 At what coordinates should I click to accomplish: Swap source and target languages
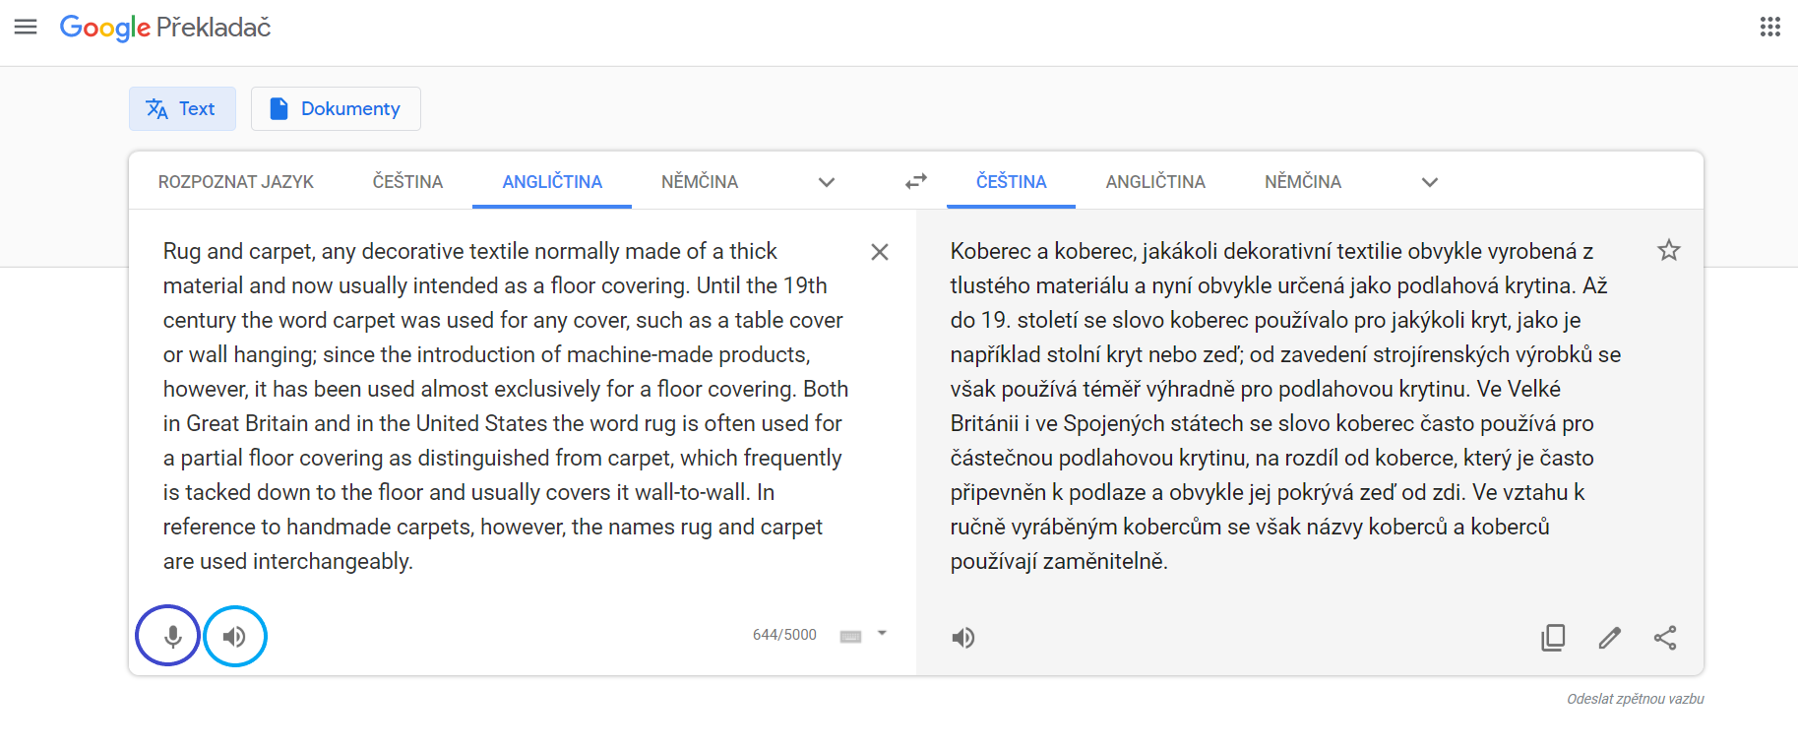916,181
